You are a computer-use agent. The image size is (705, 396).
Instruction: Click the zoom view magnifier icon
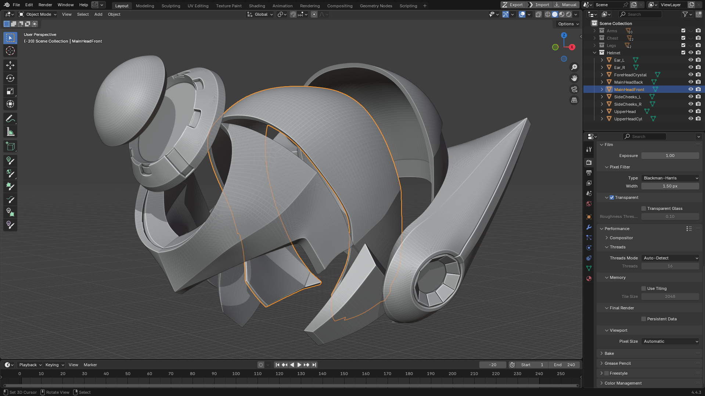click(x=574, y=67)
